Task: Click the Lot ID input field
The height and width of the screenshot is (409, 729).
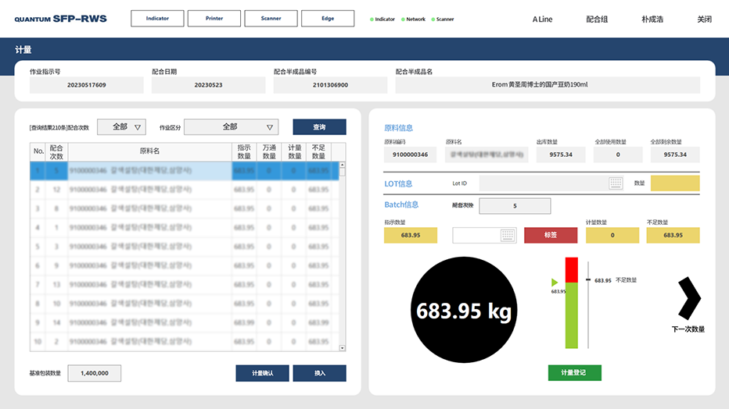Action: click(544, 183)
